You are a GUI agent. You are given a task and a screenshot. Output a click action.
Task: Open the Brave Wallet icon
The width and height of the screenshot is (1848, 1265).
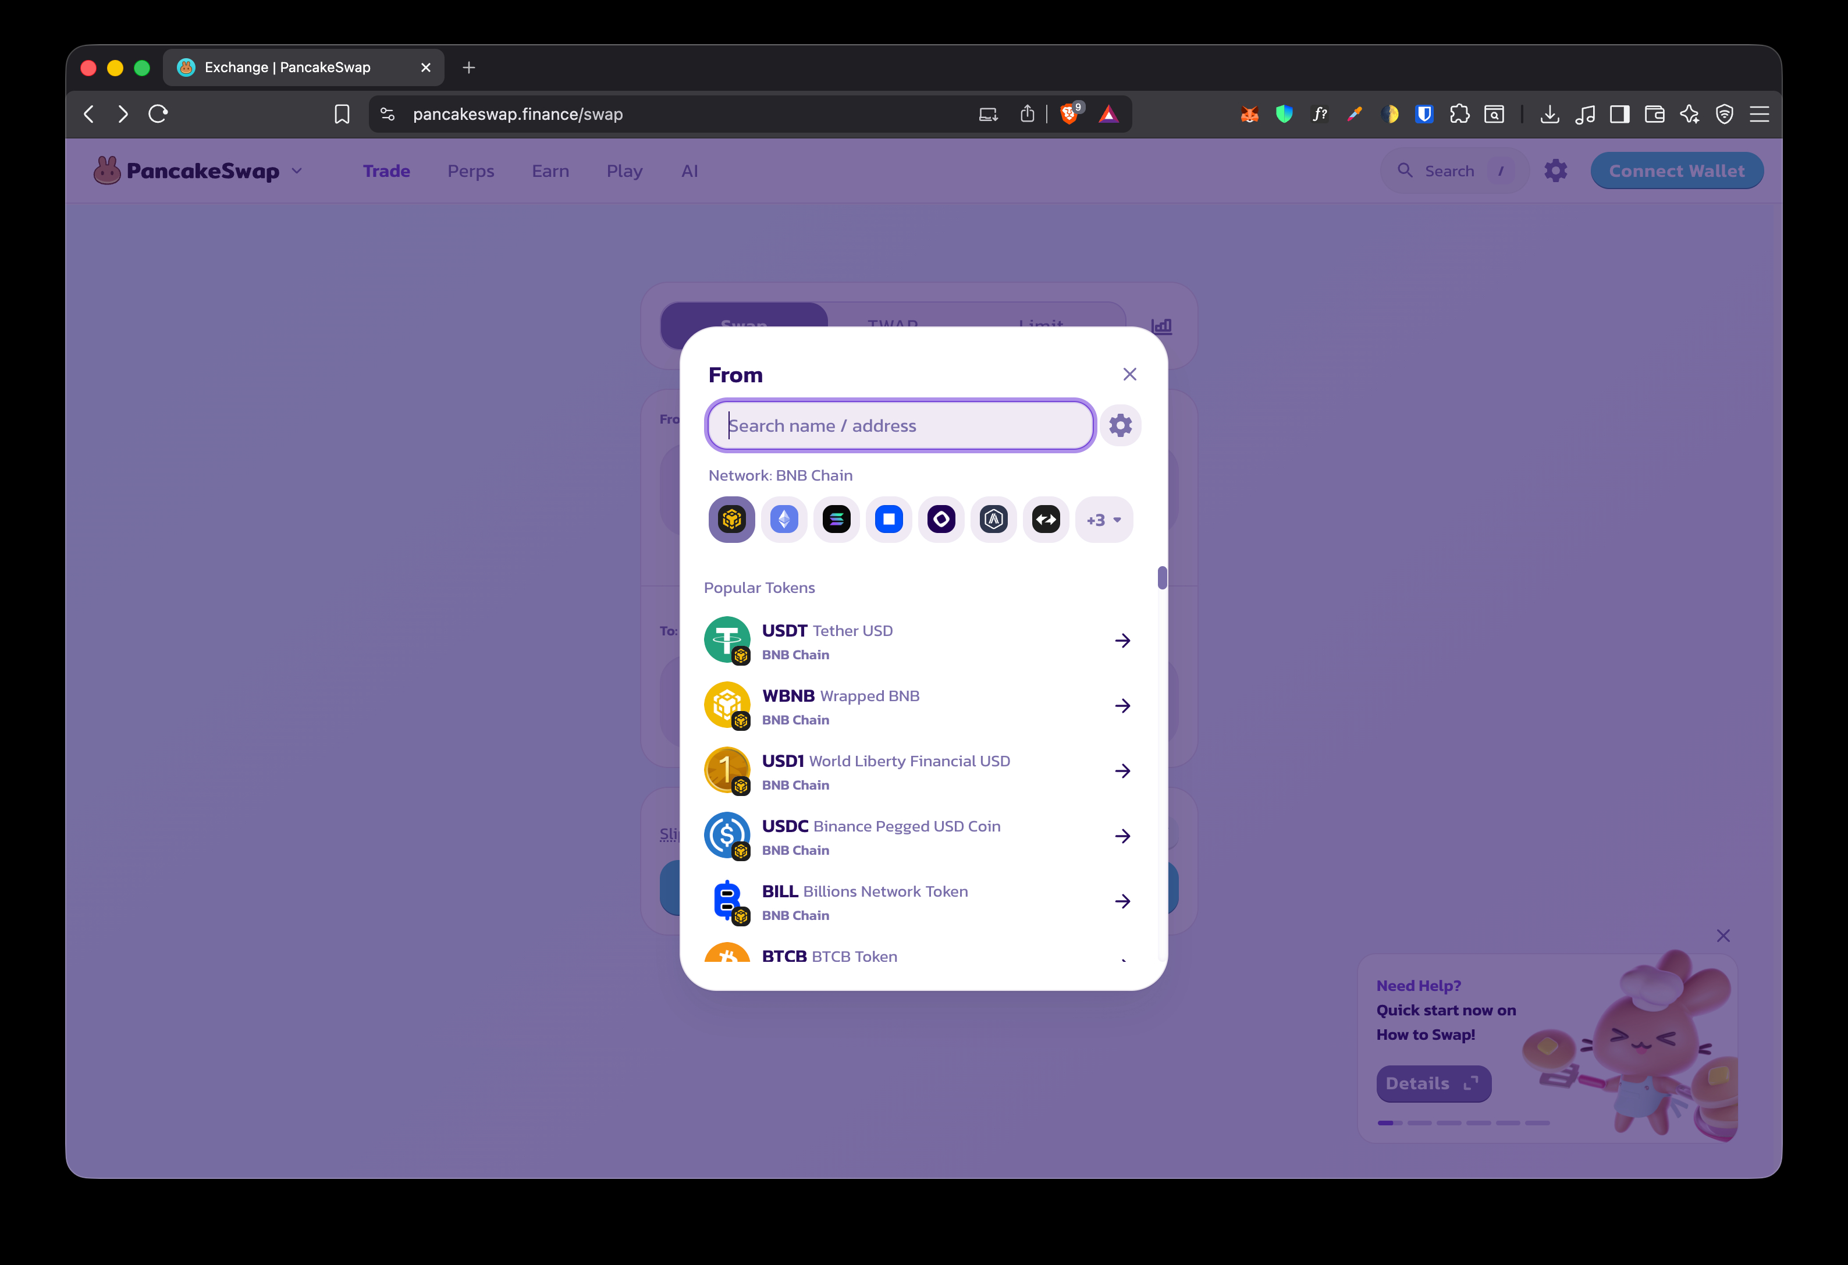tap(1655, 115)
